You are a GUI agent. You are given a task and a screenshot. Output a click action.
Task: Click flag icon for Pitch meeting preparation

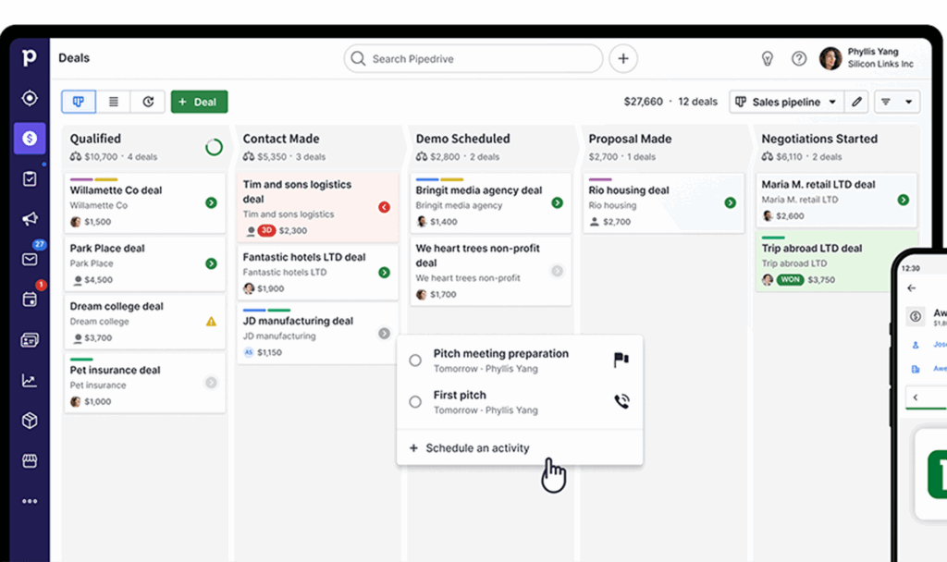click(621, 360)
